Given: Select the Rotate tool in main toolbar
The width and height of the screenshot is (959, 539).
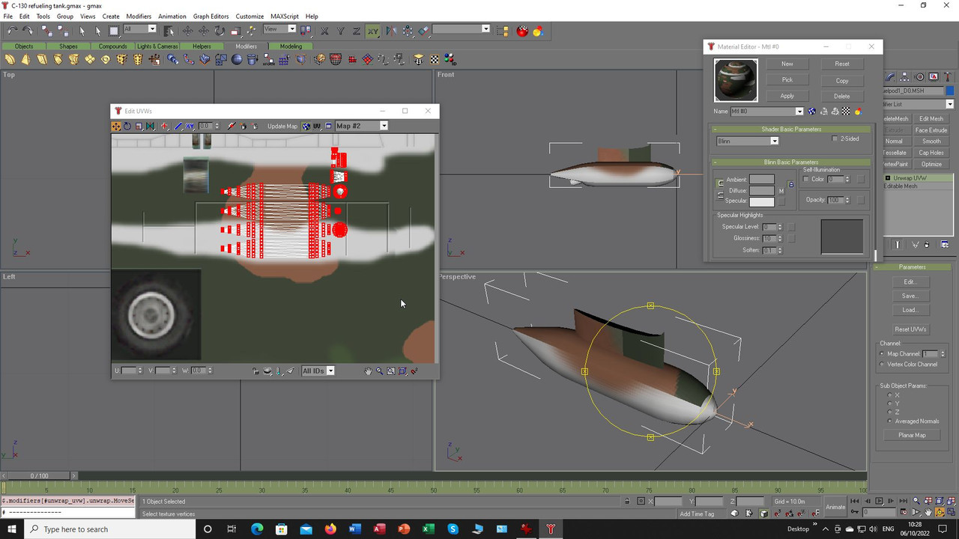Looking at the screenshot, I should coord(220,31).
